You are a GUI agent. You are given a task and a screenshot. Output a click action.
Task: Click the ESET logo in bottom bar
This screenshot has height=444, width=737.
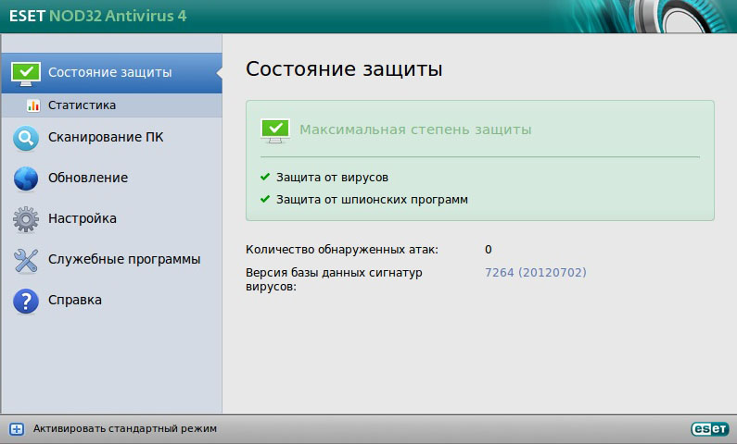click(x=710, y=428)
